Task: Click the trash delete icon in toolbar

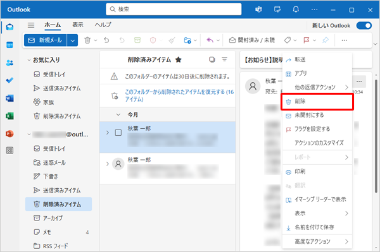Action: coord(87,40)
